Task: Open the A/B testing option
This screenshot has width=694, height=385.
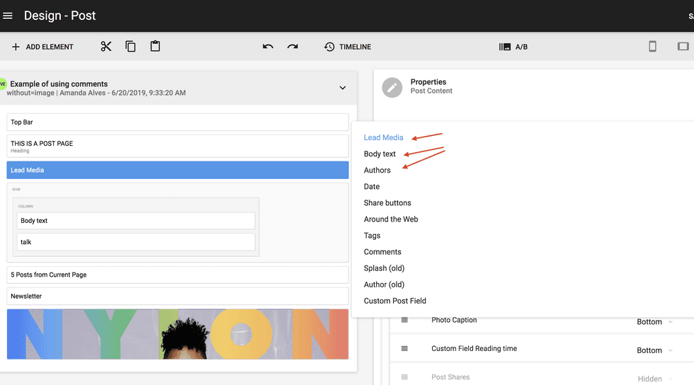Action: (513, 47)
